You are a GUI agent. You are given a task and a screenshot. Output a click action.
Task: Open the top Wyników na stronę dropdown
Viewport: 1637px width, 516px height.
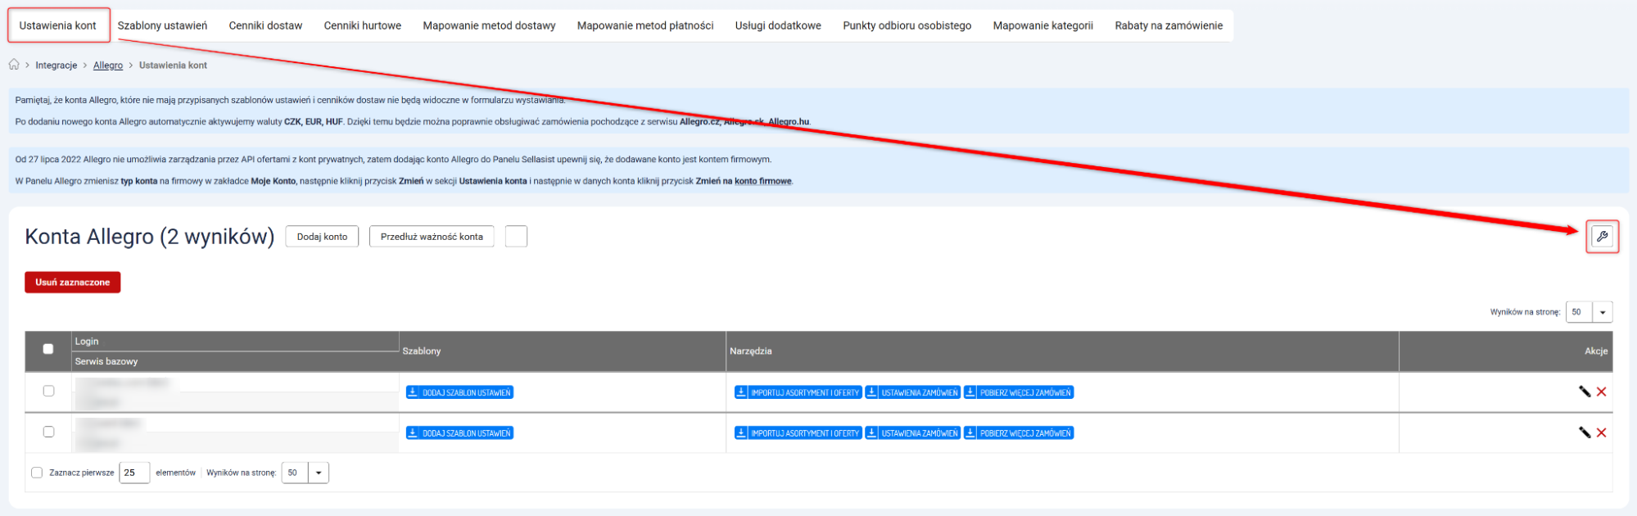[1602, 312]
